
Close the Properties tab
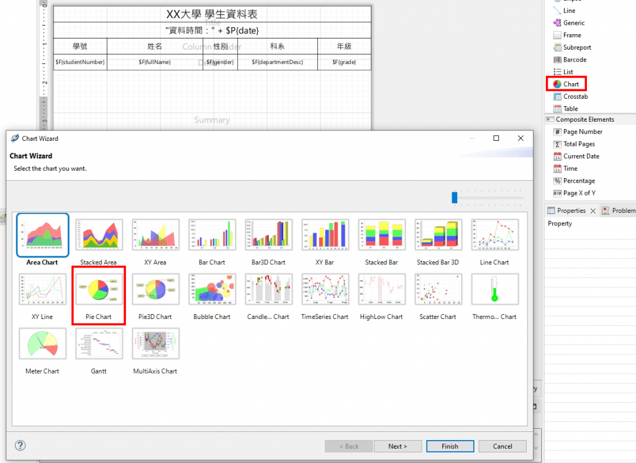593,211
